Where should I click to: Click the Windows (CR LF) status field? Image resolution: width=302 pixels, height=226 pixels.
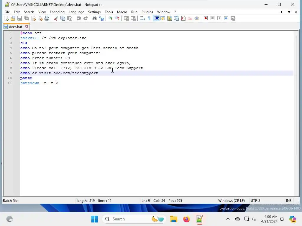click(x=231, y=201)
